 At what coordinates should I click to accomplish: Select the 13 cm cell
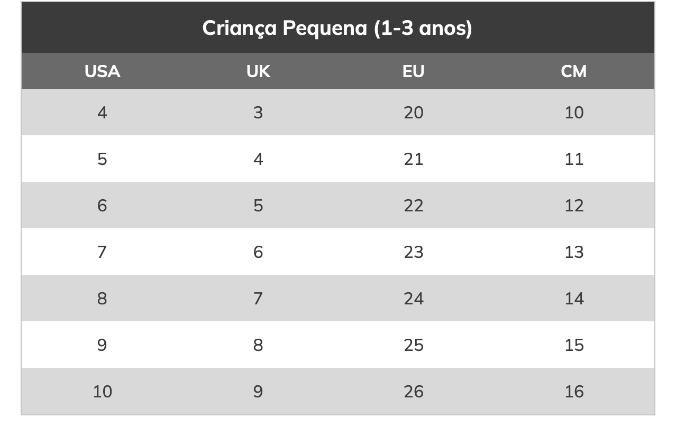click(574, 252)
